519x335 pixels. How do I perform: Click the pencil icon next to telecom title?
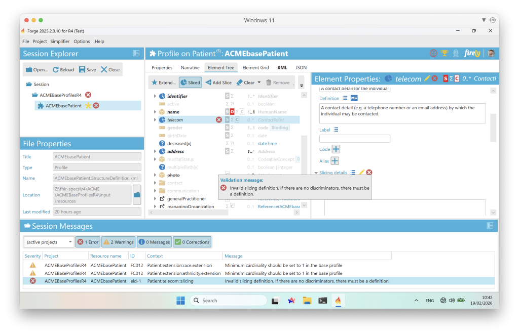427,78
